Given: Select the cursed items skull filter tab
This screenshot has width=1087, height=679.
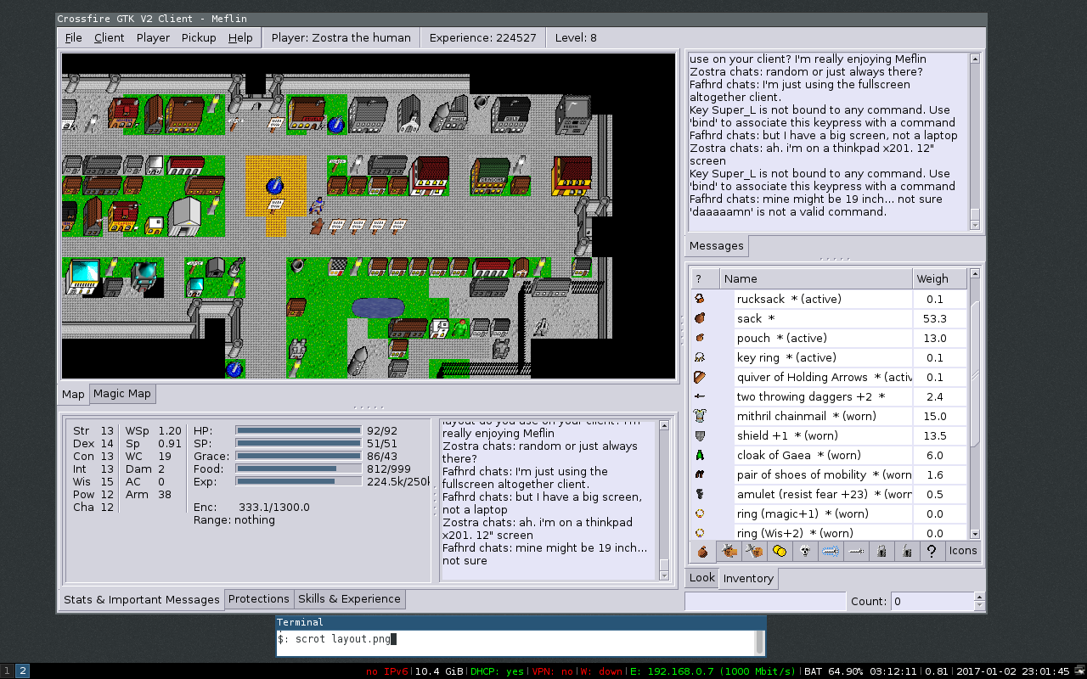Looking at the screenshot, I should [x=805, y=551].
